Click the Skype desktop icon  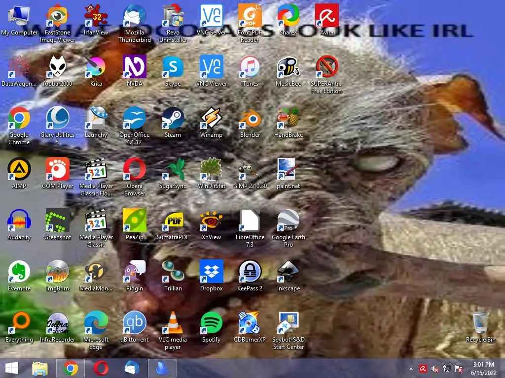(x=173, y=71)
